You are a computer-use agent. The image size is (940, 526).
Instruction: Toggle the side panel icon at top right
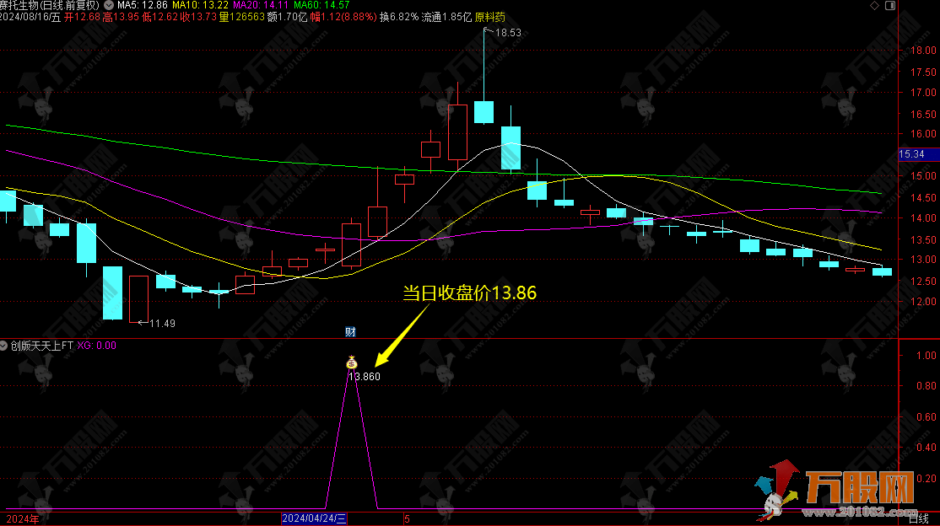tap(890, 5)
